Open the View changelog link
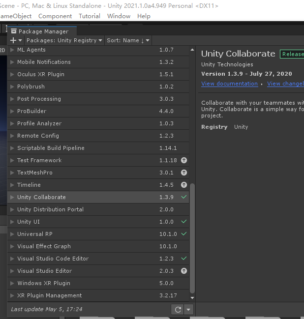This screenshot has height=319, width=304. point(285,84)
